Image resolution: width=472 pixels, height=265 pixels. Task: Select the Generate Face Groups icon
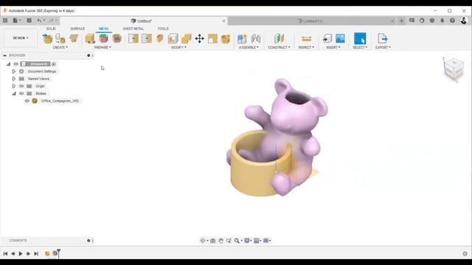point(103,38)
